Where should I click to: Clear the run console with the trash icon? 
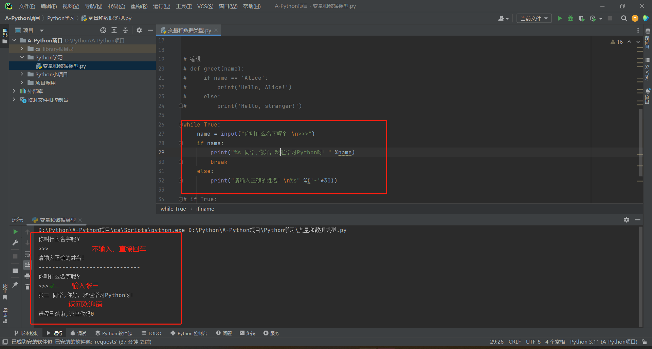click(28, 287)
